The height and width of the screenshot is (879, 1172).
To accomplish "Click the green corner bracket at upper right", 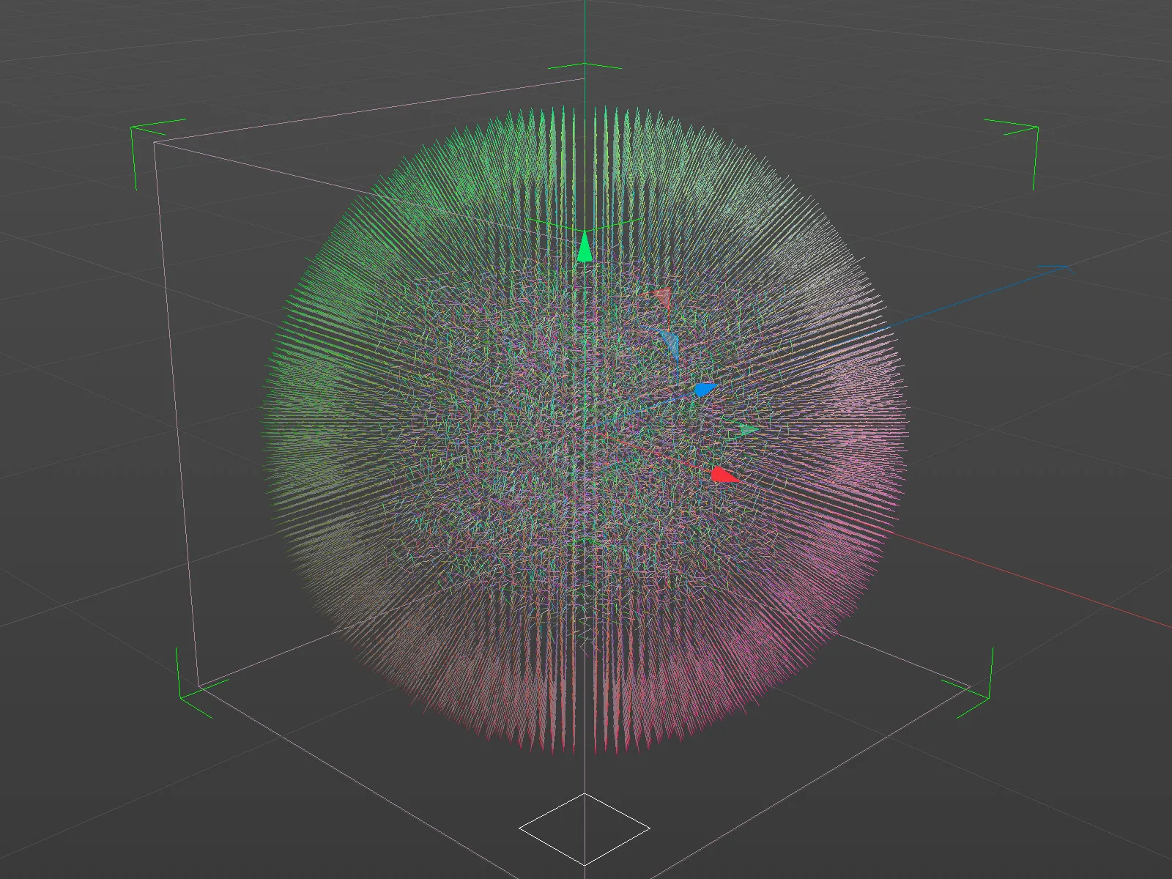I will point(1012,154).
